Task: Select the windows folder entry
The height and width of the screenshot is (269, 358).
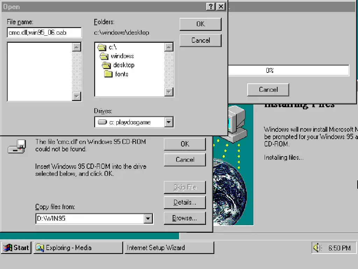Action: (x=122, y=56)
